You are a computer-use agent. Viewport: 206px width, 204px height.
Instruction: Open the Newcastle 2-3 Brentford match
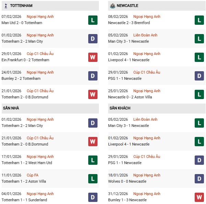(129, 23)
